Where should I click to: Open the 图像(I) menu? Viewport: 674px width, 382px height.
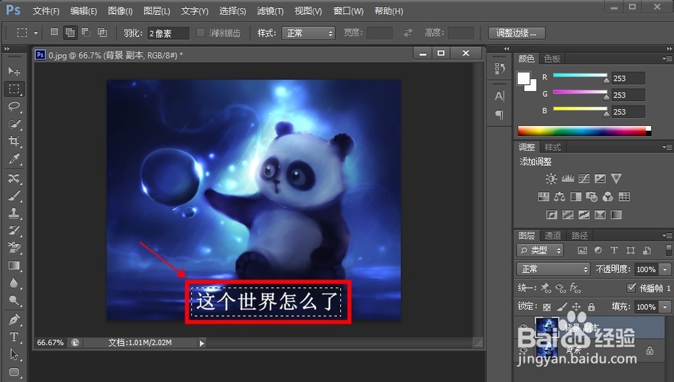(x=120, y=11)
